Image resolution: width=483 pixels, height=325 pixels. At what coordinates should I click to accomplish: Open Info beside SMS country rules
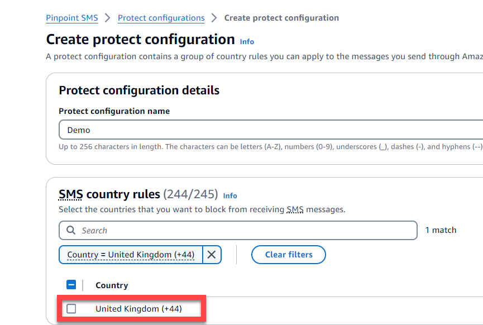[230, 195]
